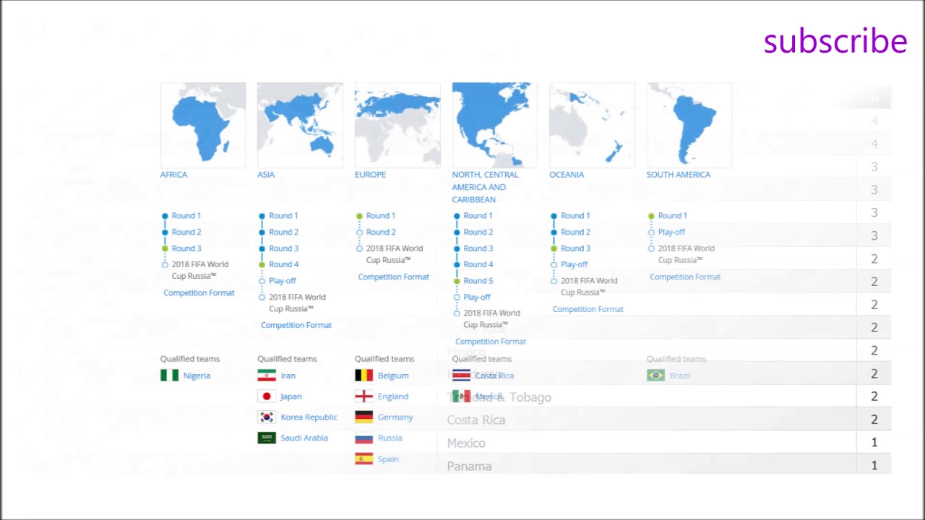Click Round 1 under Europe

(x=381, y=216)
